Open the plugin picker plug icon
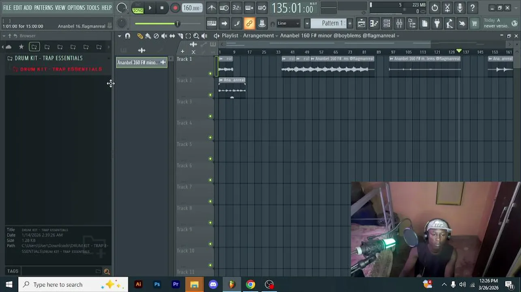 (437, 24)
